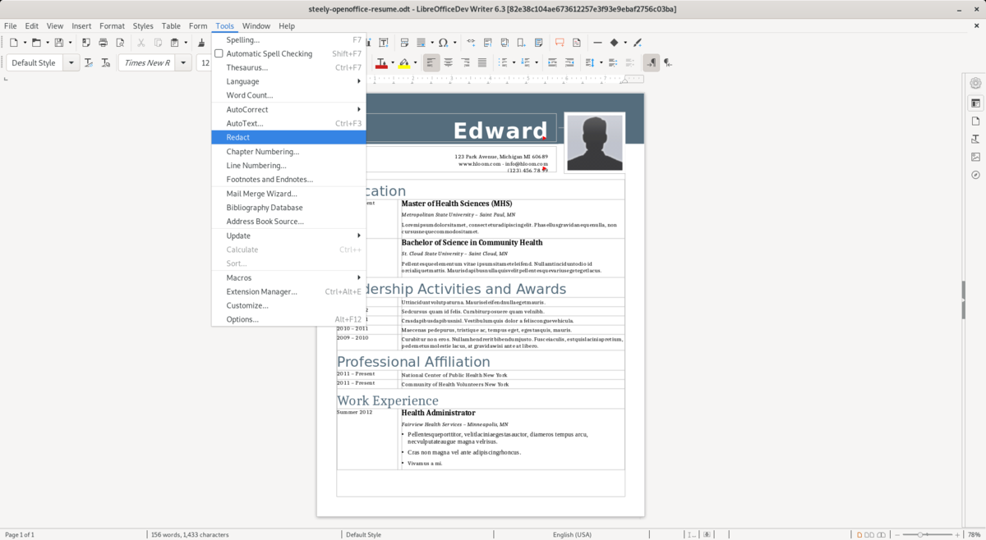Viewport: 986px width, 540px height.
Task: Open the Highlighting Color picker dropdown
Action: click(x=415, y=62)
